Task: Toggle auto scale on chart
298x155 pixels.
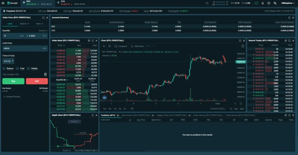Action: pos(242,109)
